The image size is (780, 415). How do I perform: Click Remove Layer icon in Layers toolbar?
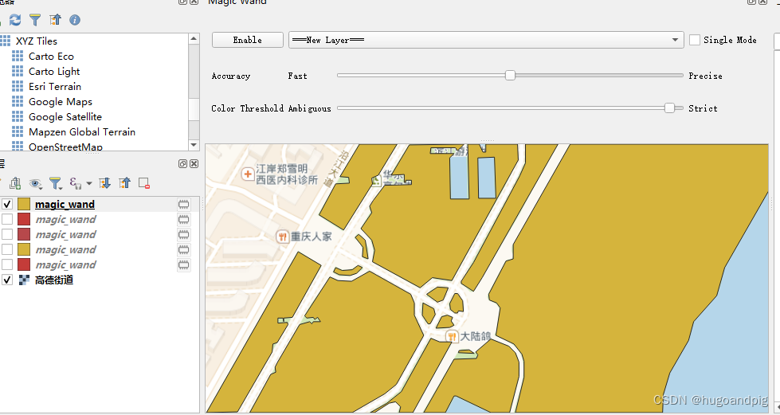pyautogui.click(x=144, y=183)
